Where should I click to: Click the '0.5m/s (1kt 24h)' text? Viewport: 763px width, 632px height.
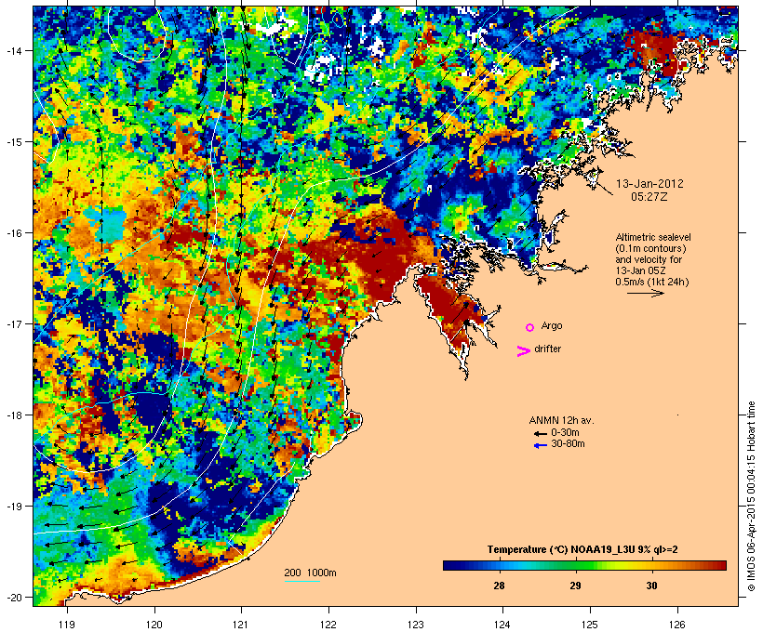click(x=652, y=282)
